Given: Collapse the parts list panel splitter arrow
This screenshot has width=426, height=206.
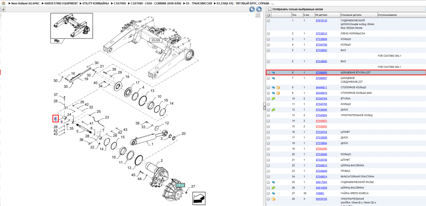Looking at the screenshot, I should [x=264, y=107].
